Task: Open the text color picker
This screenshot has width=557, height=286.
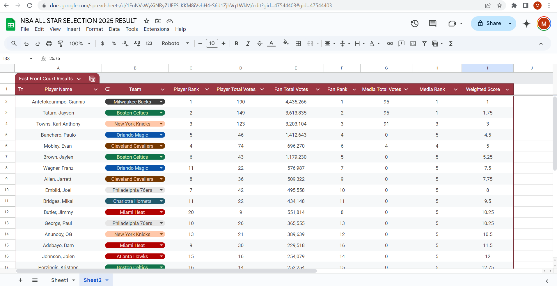Action: (271, 44)
